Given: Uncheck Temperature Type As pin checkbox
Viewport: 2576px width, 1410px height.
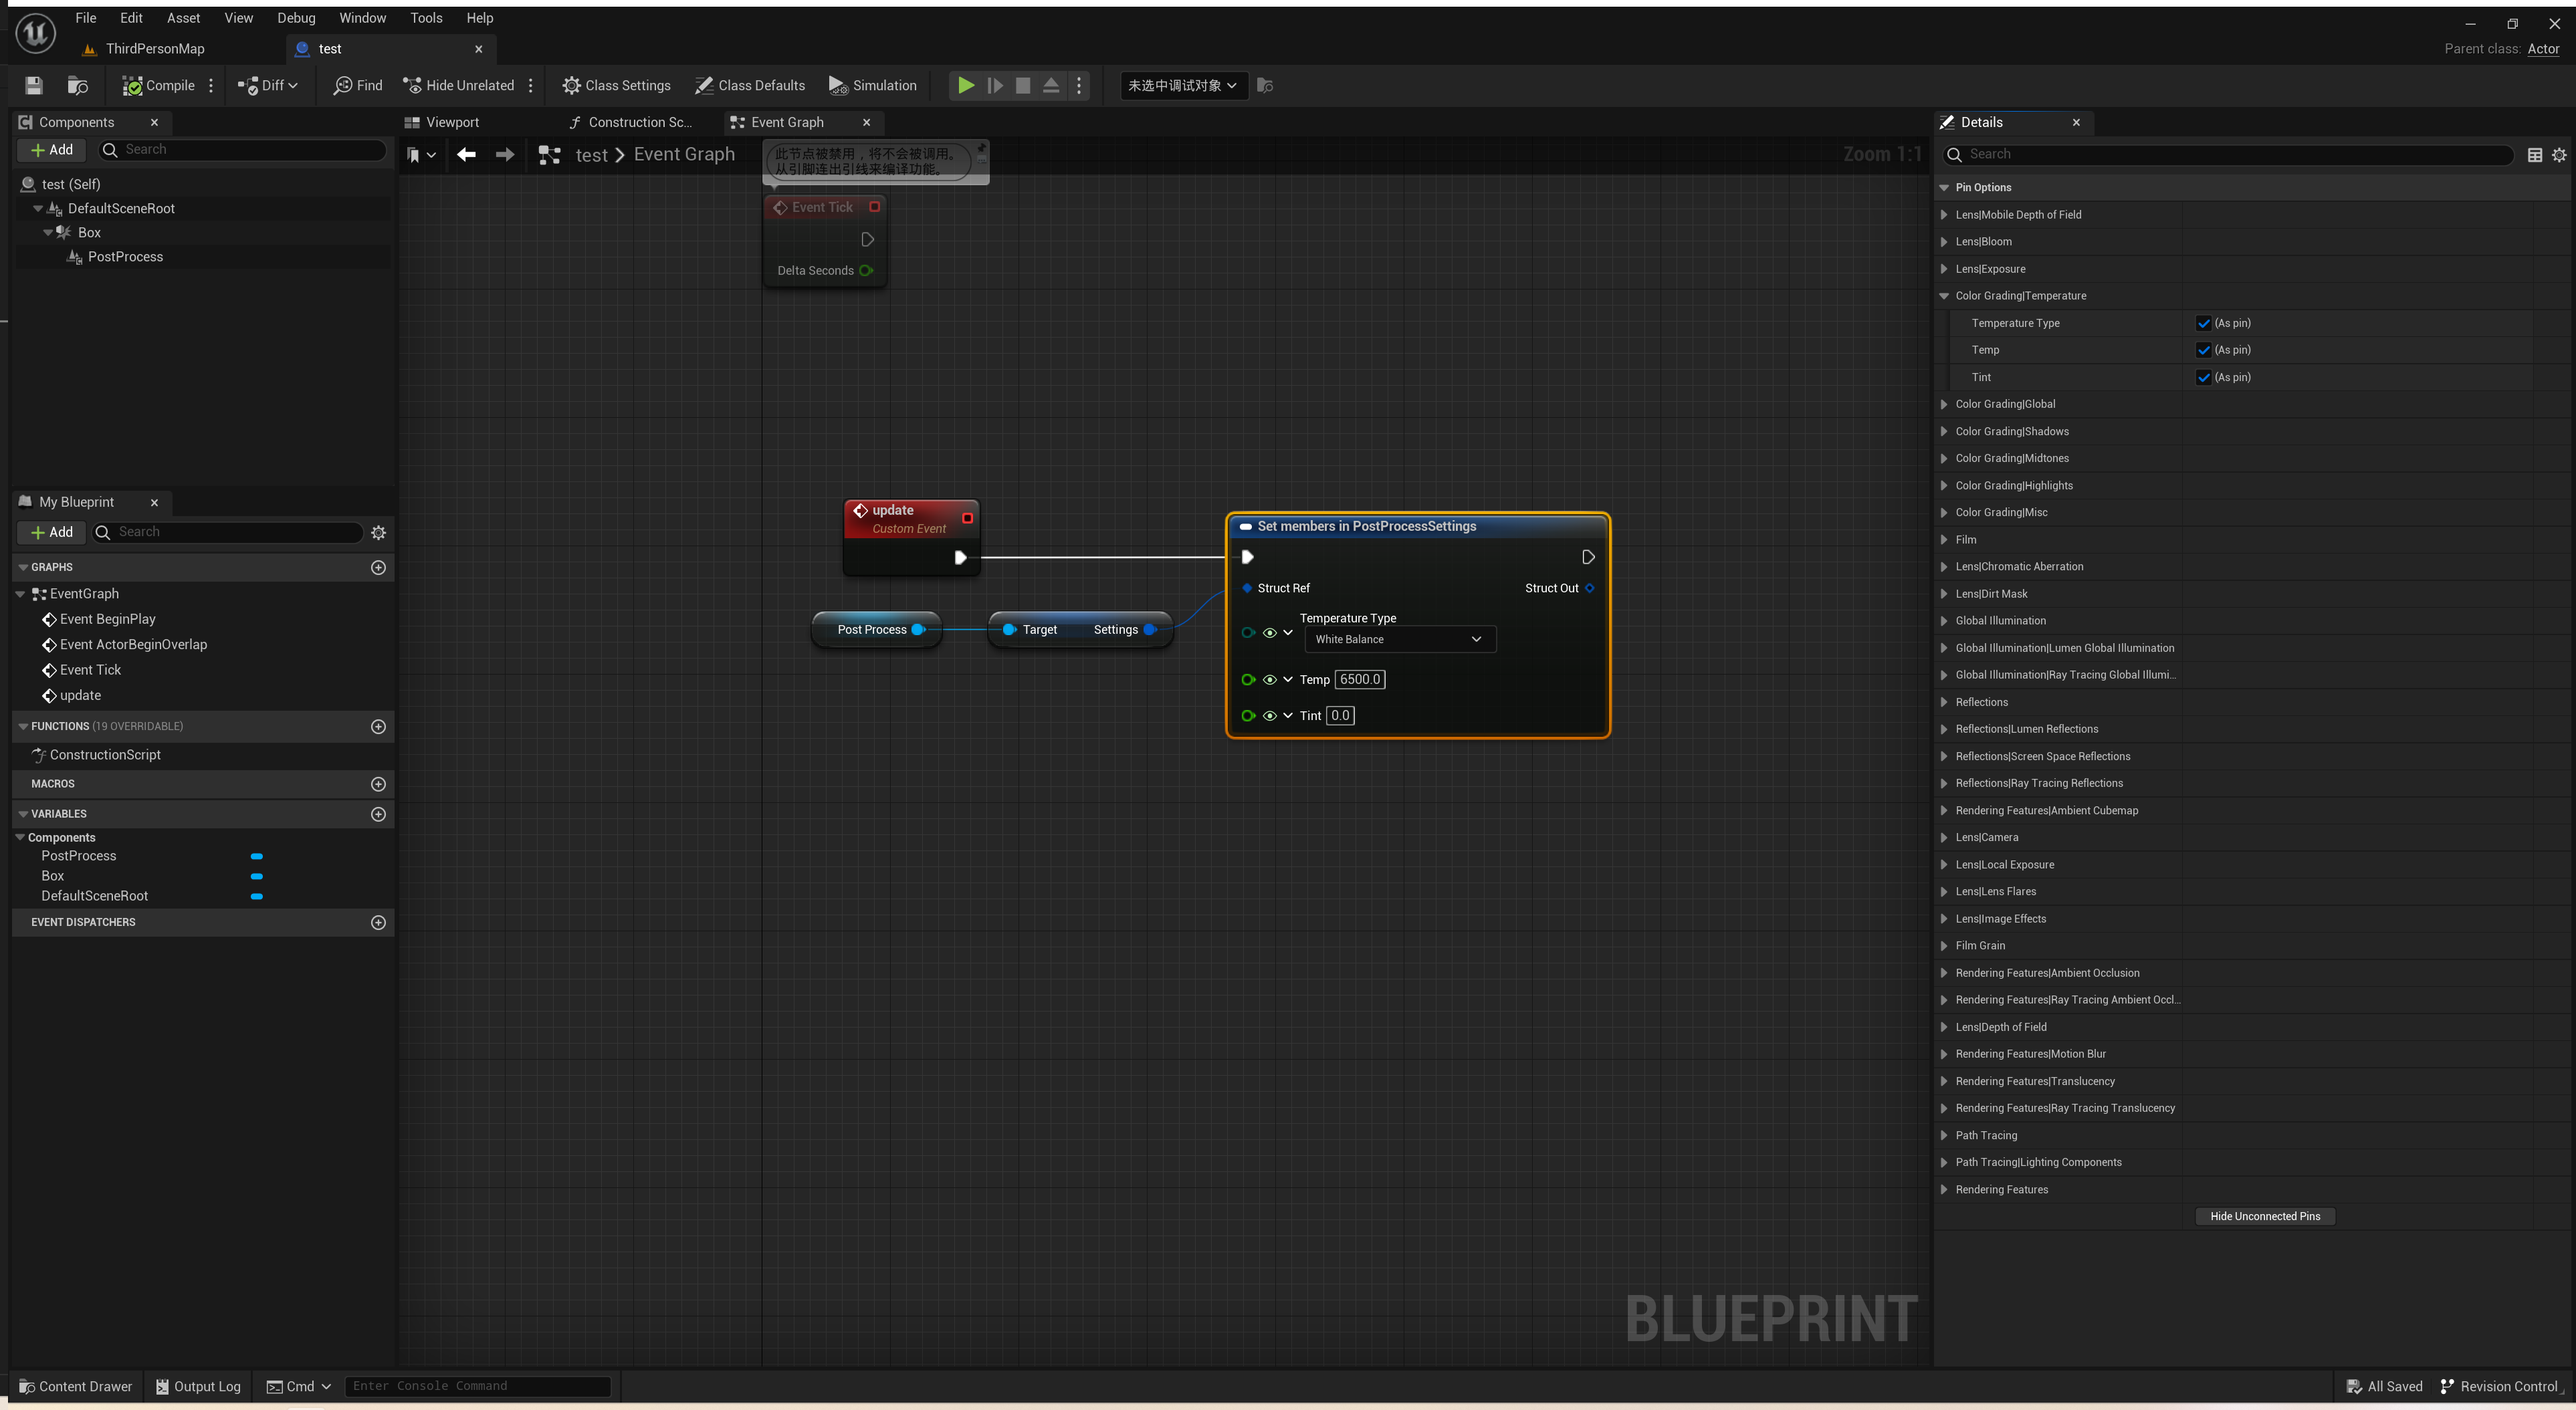Looking at the screenshot, I should [2203, 323].
